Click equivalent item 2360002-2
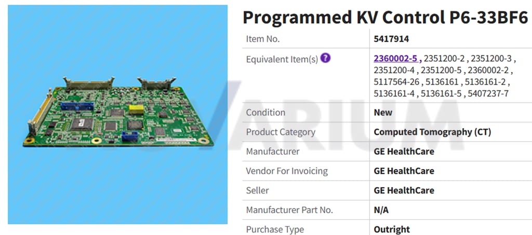This screenshot has width=532, height=235. (x=488, y=71)
